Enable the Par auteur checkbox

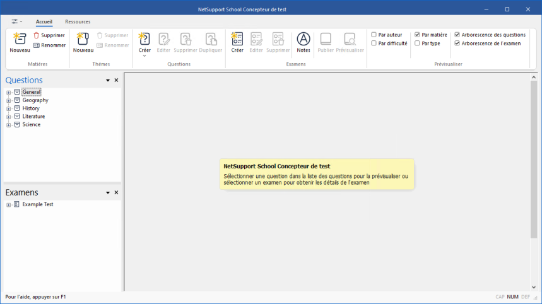(374, 35)
